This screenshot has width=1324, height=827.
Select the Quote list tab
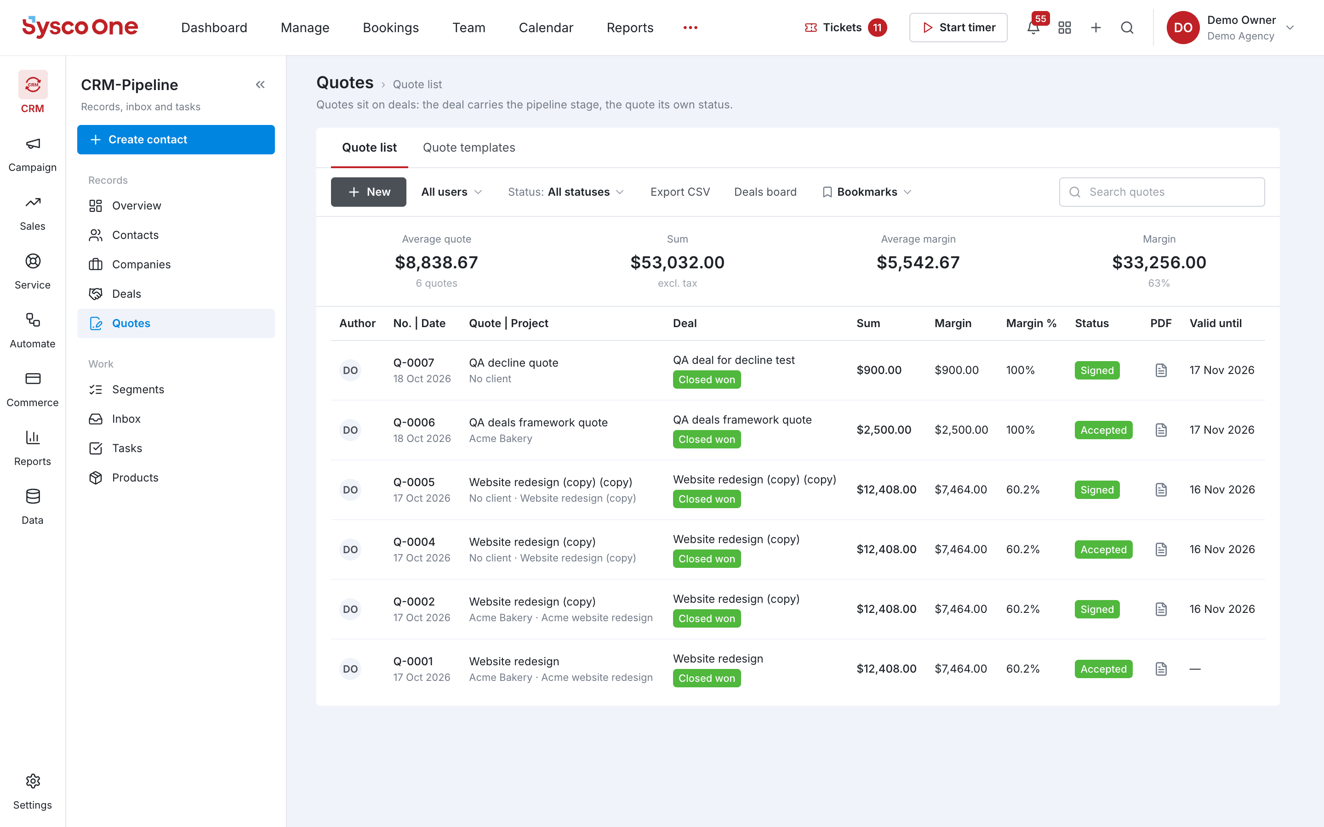point(369,147)
